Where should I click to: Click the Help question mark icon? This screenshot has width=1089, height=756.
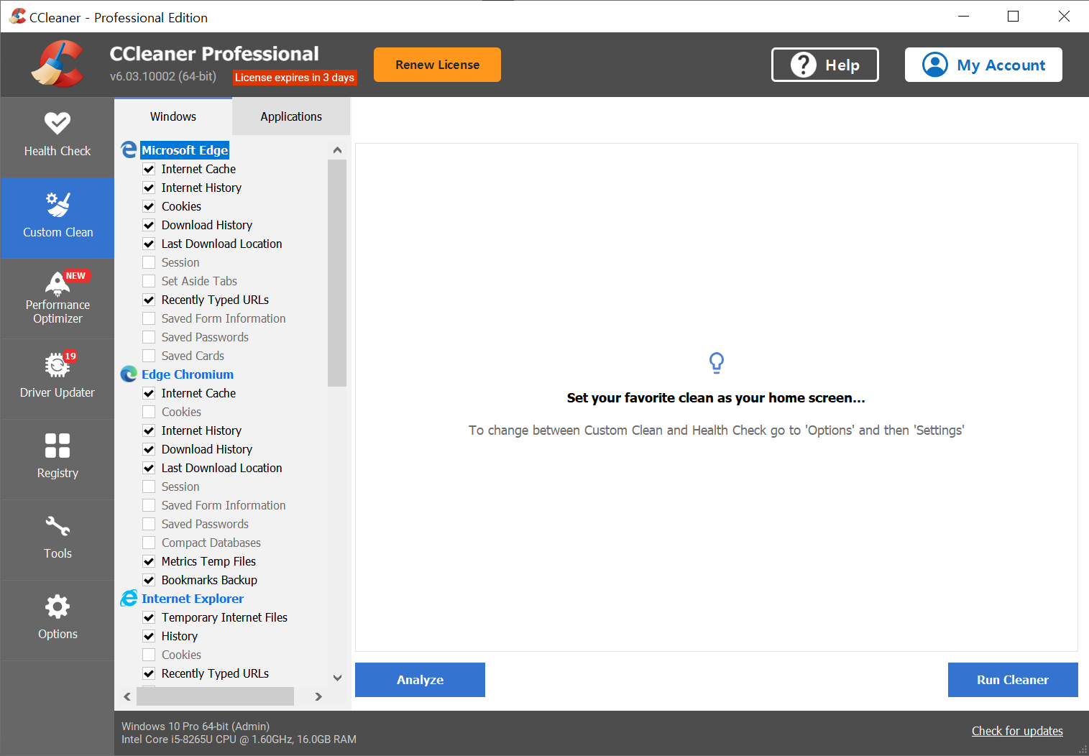pos(803,65)
